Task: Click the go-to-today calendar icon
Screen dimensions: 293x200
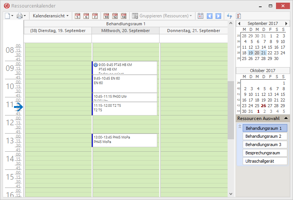Action: [200, 16]
